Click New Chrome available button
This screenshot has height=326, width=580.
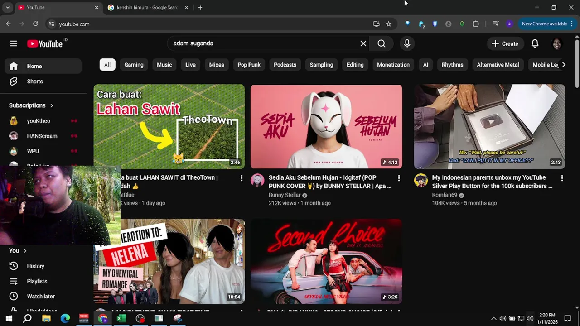coord(547,24)
